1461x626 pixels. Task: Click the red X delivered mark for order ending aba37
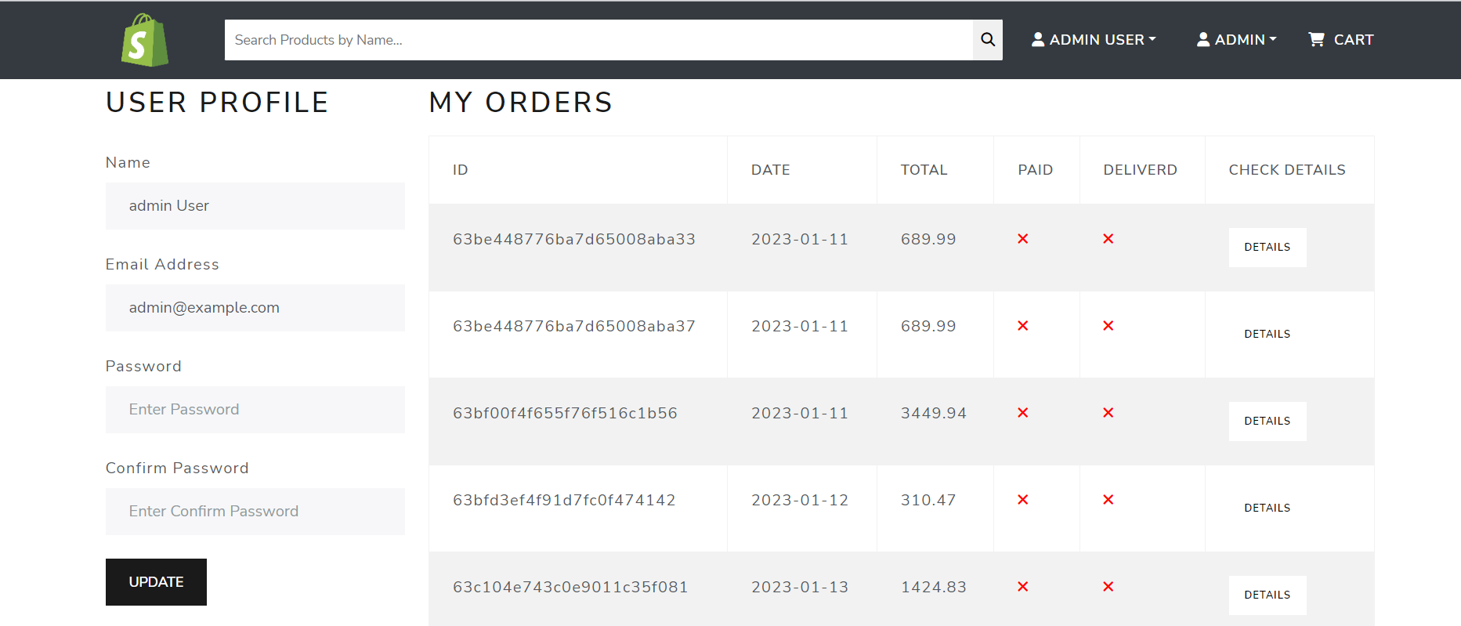point(1108,326)
